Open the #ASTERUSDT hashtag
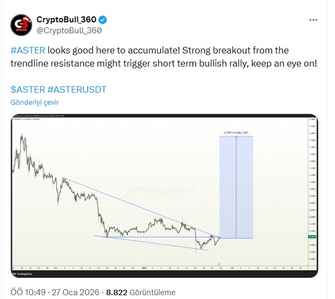The image size is (335, 299). 77,88
